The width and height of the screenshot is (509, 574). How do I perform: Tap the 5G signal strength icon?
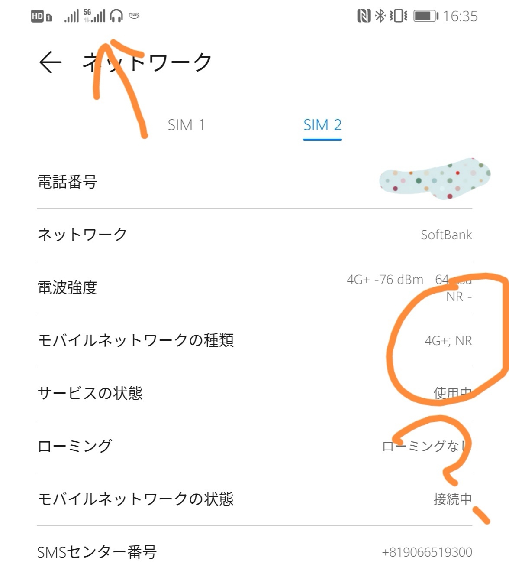(95, 16)
